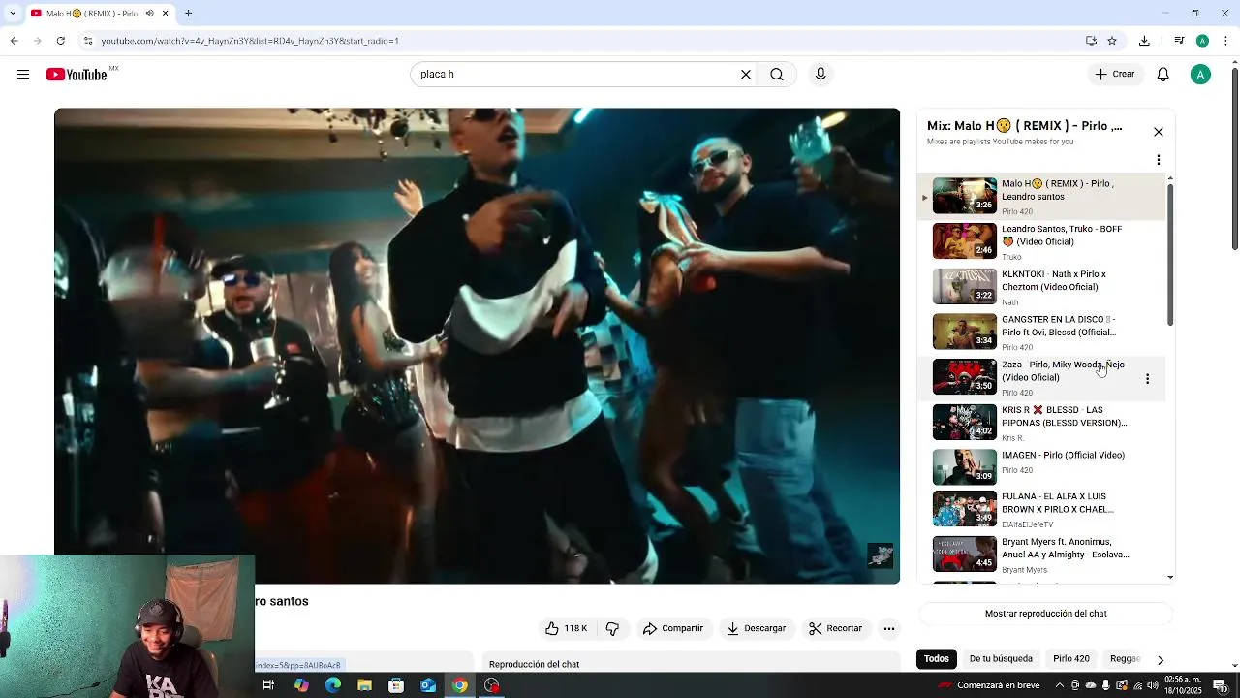Click the magnifier search button
1240x698 pixels.
pos(777,75)
